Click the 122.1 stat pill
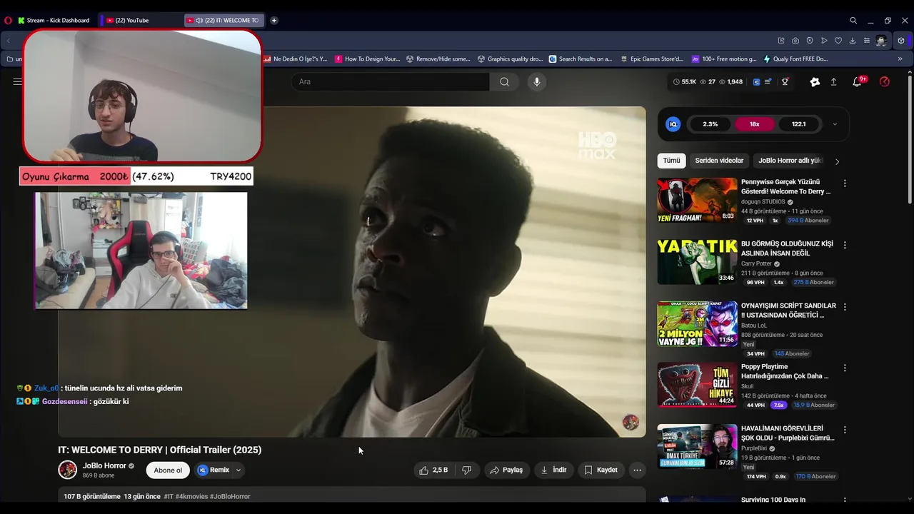The image size is (914, 514). (x=798, y=124)
